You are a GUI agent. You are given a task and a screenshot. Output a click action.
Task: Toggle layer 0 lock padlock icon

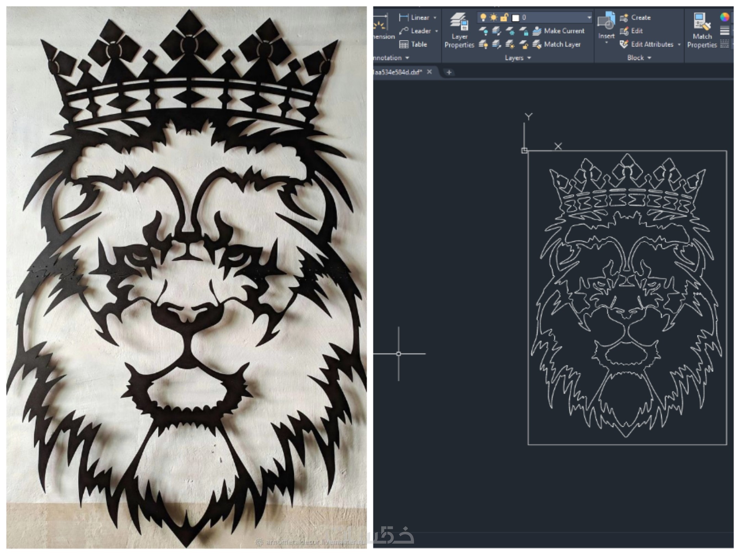pyautogui.click(x=504, y=17)
